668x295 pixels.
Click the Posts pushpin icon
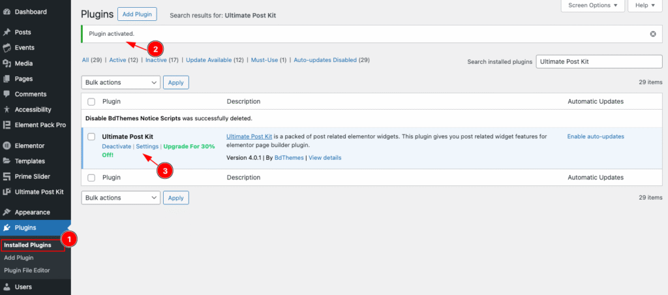coord(7,32)
